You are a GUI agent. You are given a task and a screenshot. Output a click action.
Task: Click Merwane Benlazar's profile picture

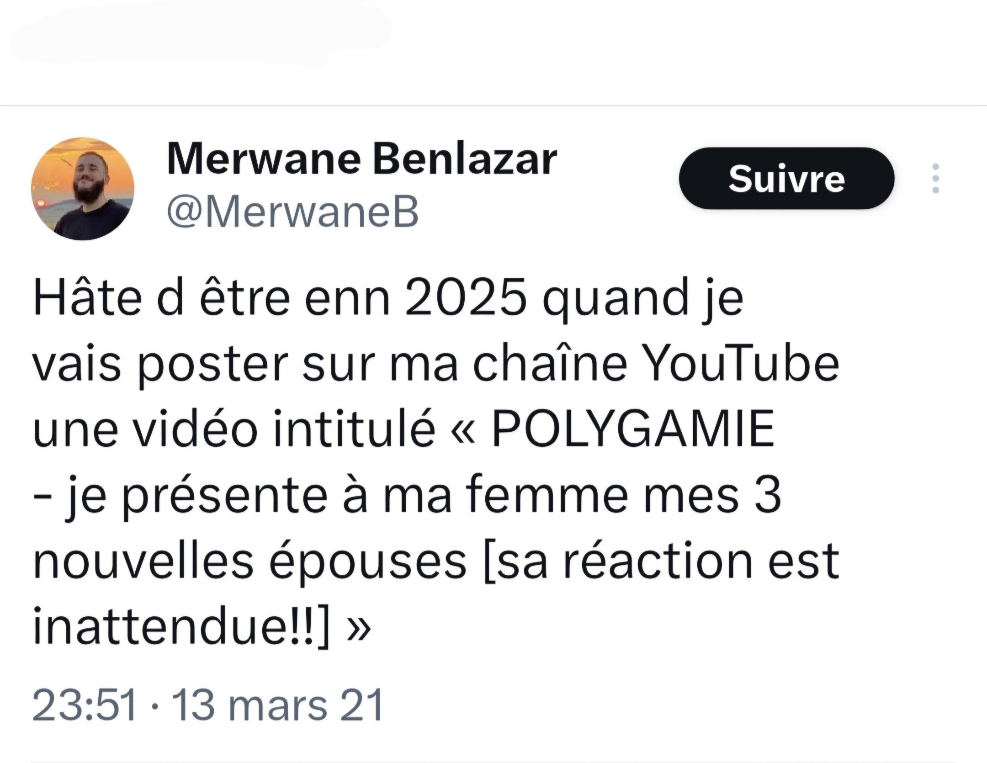click(x=83, y=188)
